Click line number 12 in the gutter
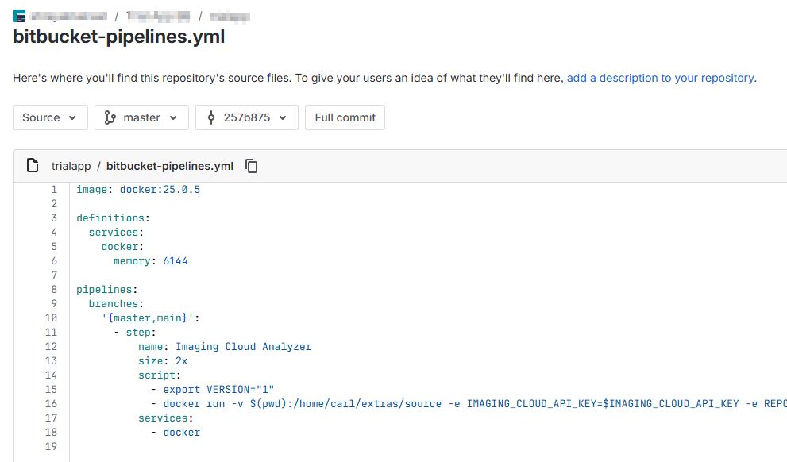Image resolution: width=787 pixels, height=462 pixels. pyautogui.click(x=52, y=346)
